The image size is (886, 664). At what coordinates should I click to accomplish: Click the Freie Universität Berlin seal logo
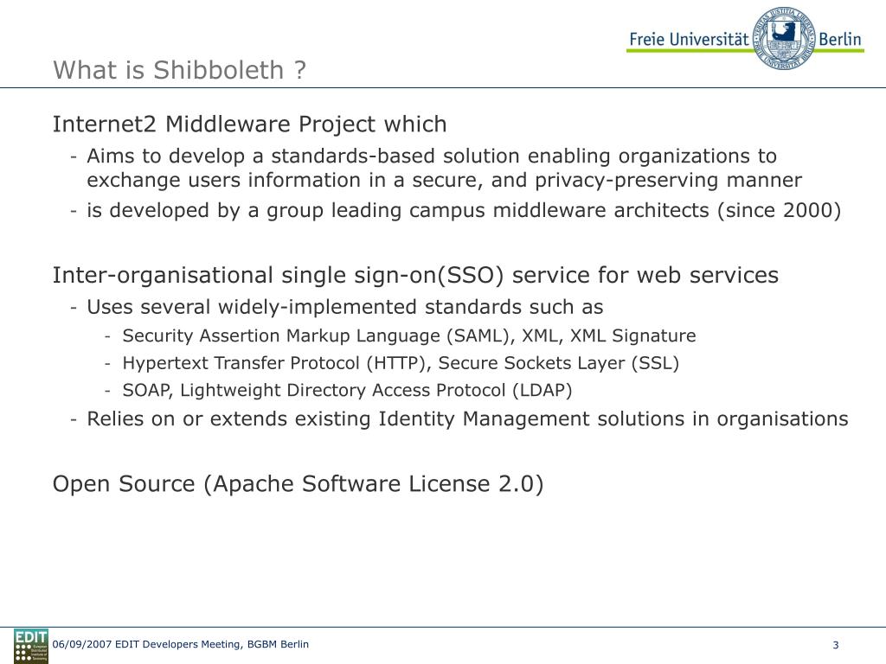(784, 38)
